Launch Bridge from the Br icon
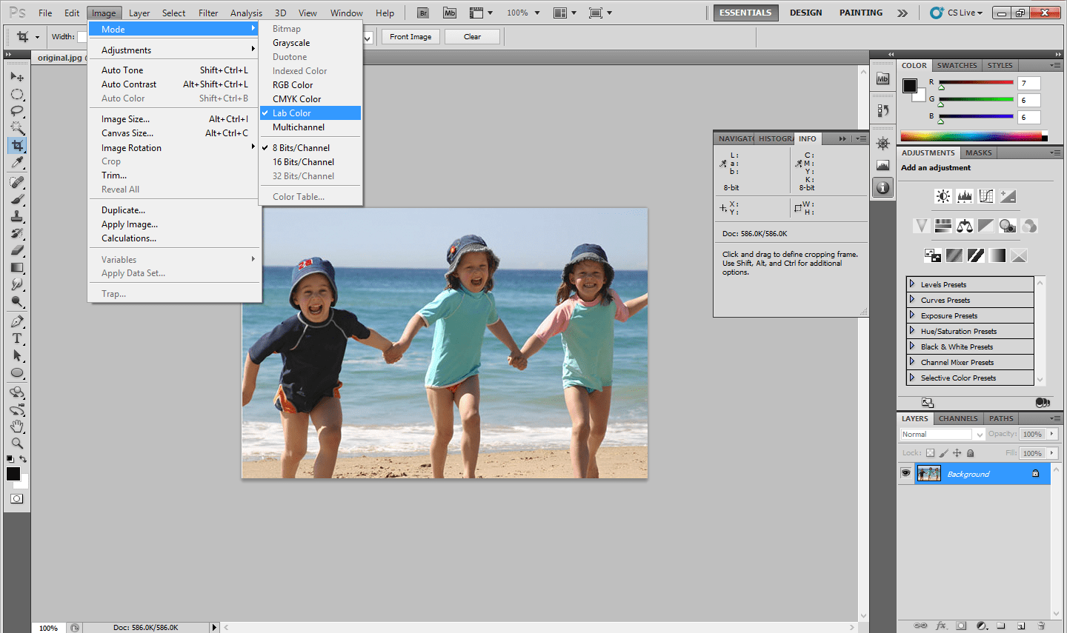 pyautogui.click(x=423, y=13)
